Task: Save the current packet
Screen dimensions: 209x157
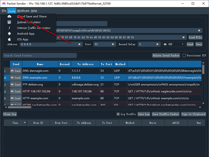Action: (199, 44)
